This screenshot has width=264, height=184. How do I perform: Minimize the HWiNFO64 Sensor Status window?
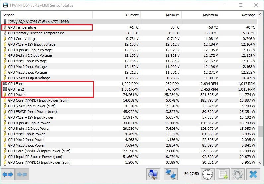point(226,5)
